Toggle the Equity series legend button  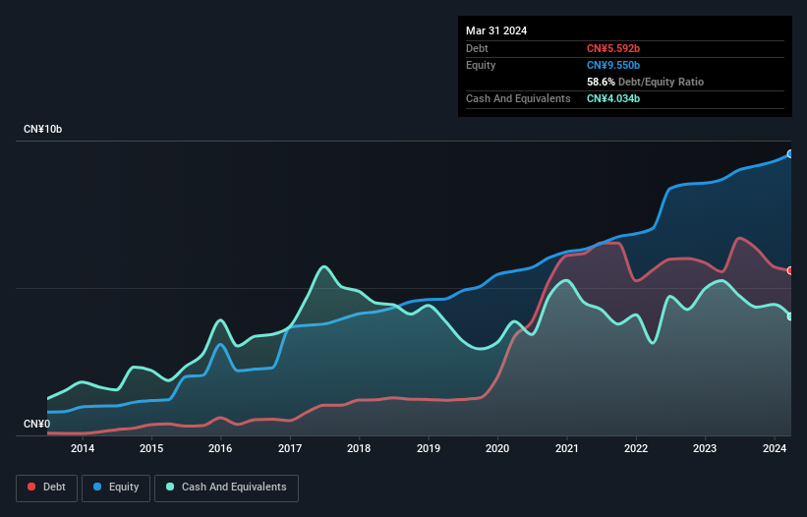pyautogui.click(x=116, y=488)
